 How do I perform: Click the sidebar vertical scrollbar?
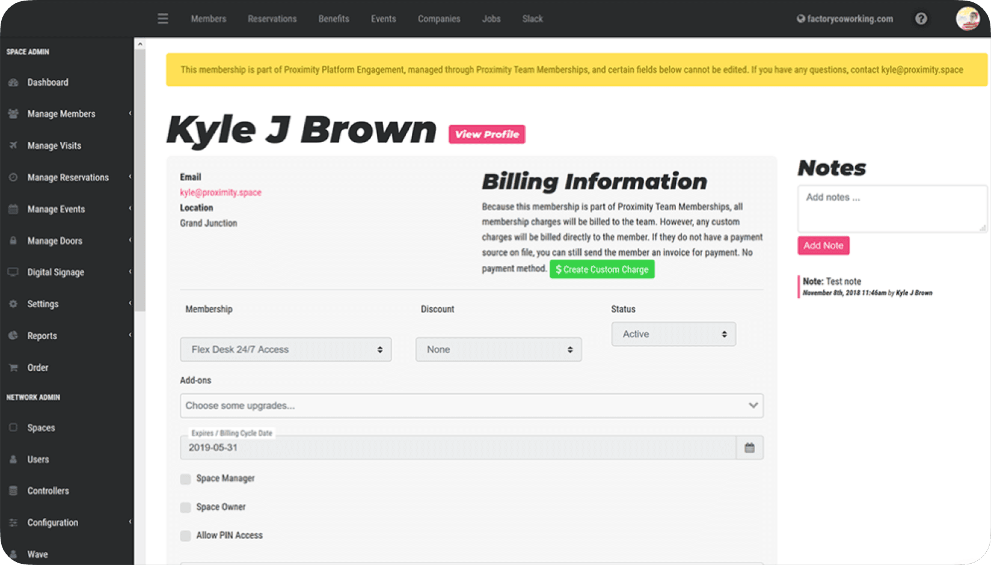tap(140, 180)
